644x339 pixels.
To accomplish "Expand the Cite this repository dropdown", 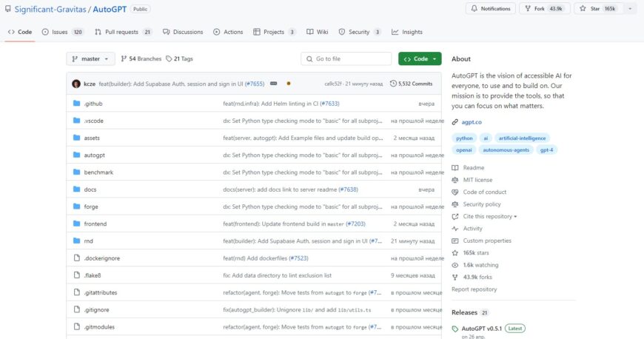I will pos(489,216).
